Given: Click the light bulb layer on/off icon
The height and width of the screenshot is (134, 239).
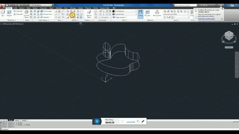Looking at the screenshot, I should pos(165,17).
